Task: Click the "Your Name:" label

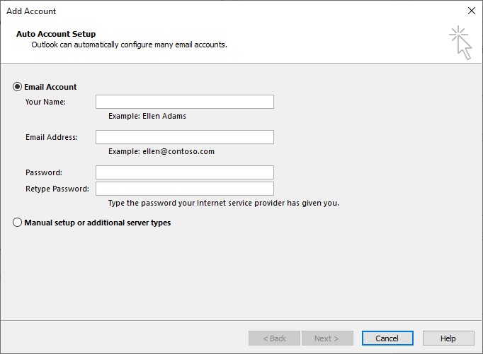Action: 45,102
